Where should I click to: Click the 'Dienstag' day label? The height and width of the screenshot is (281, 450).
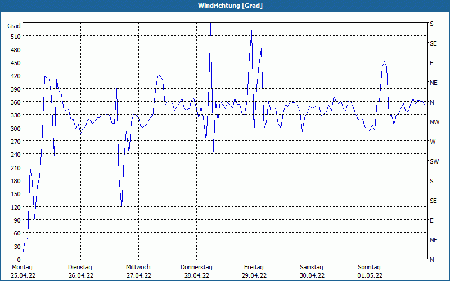pyautogui.click(x=80, y=267)
